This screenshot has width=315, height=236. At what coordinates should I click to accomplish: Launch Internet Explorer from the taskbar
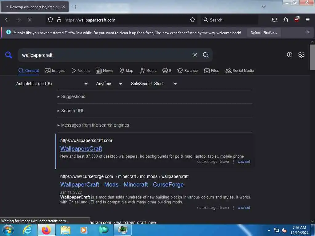pos(27,230)
